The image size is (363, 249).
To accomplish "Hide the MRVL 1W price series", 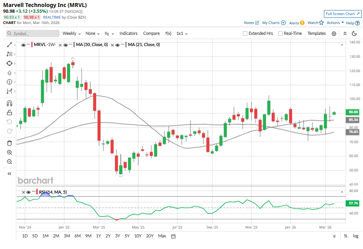I will pyautogui.click(x=23, y=45).
